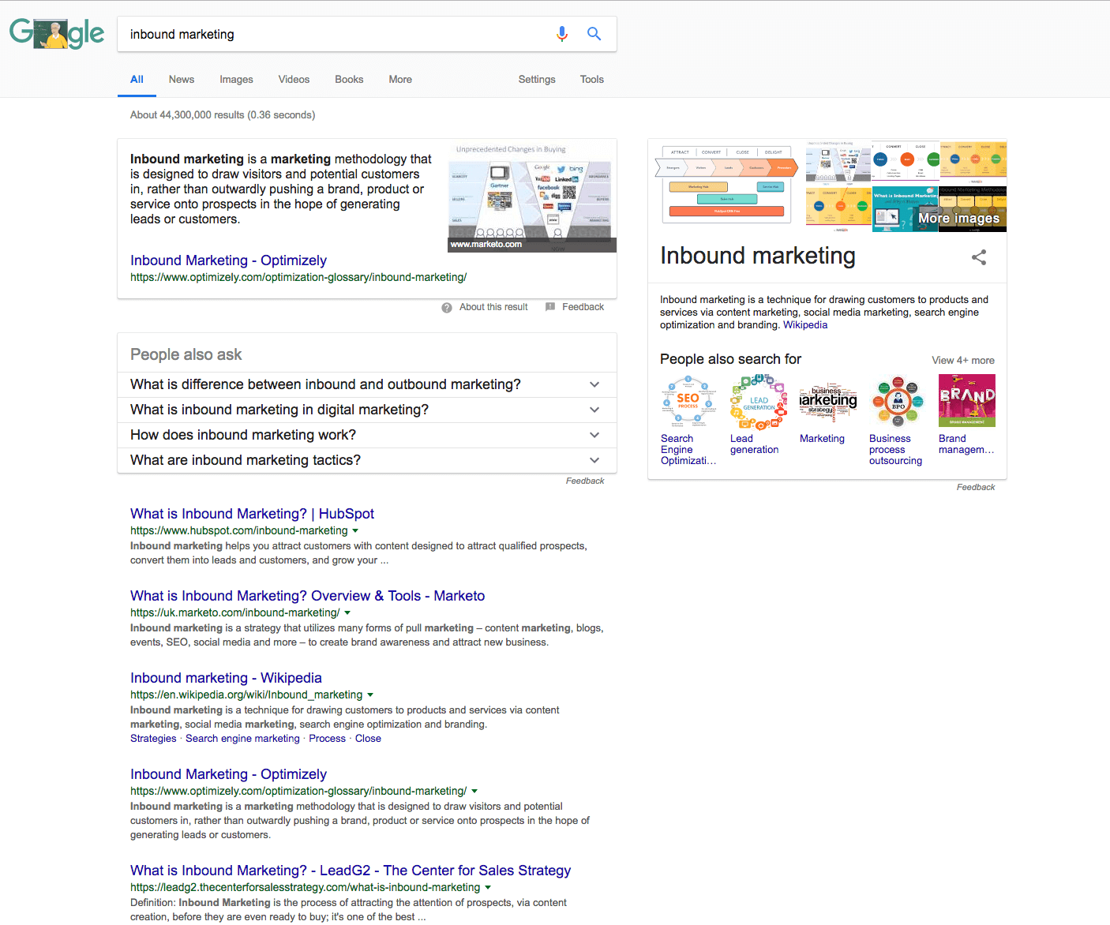1110x925 pixels.
Task: Click the Lead generation text link
Action: point(754,444)
